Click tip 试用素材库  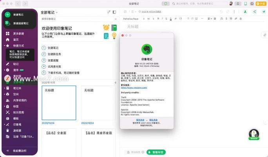(54, 66)
